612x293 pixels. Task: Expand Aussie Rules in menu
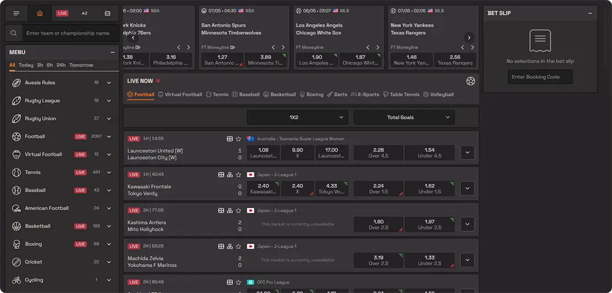click(x=109, y=83)
